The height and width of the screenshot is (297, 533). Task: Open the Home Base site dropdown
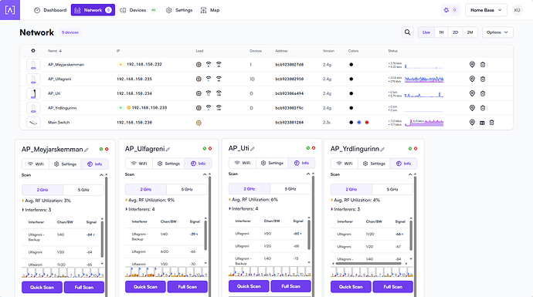pyautogui.click(x=486, y=10)
